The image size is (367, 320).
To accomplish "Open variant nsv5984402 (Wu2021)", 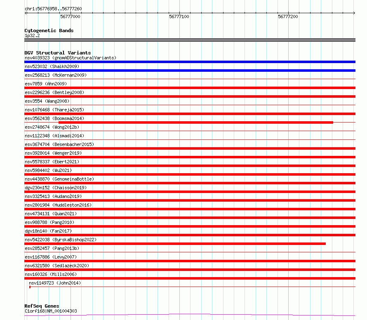I will [48, 170].
